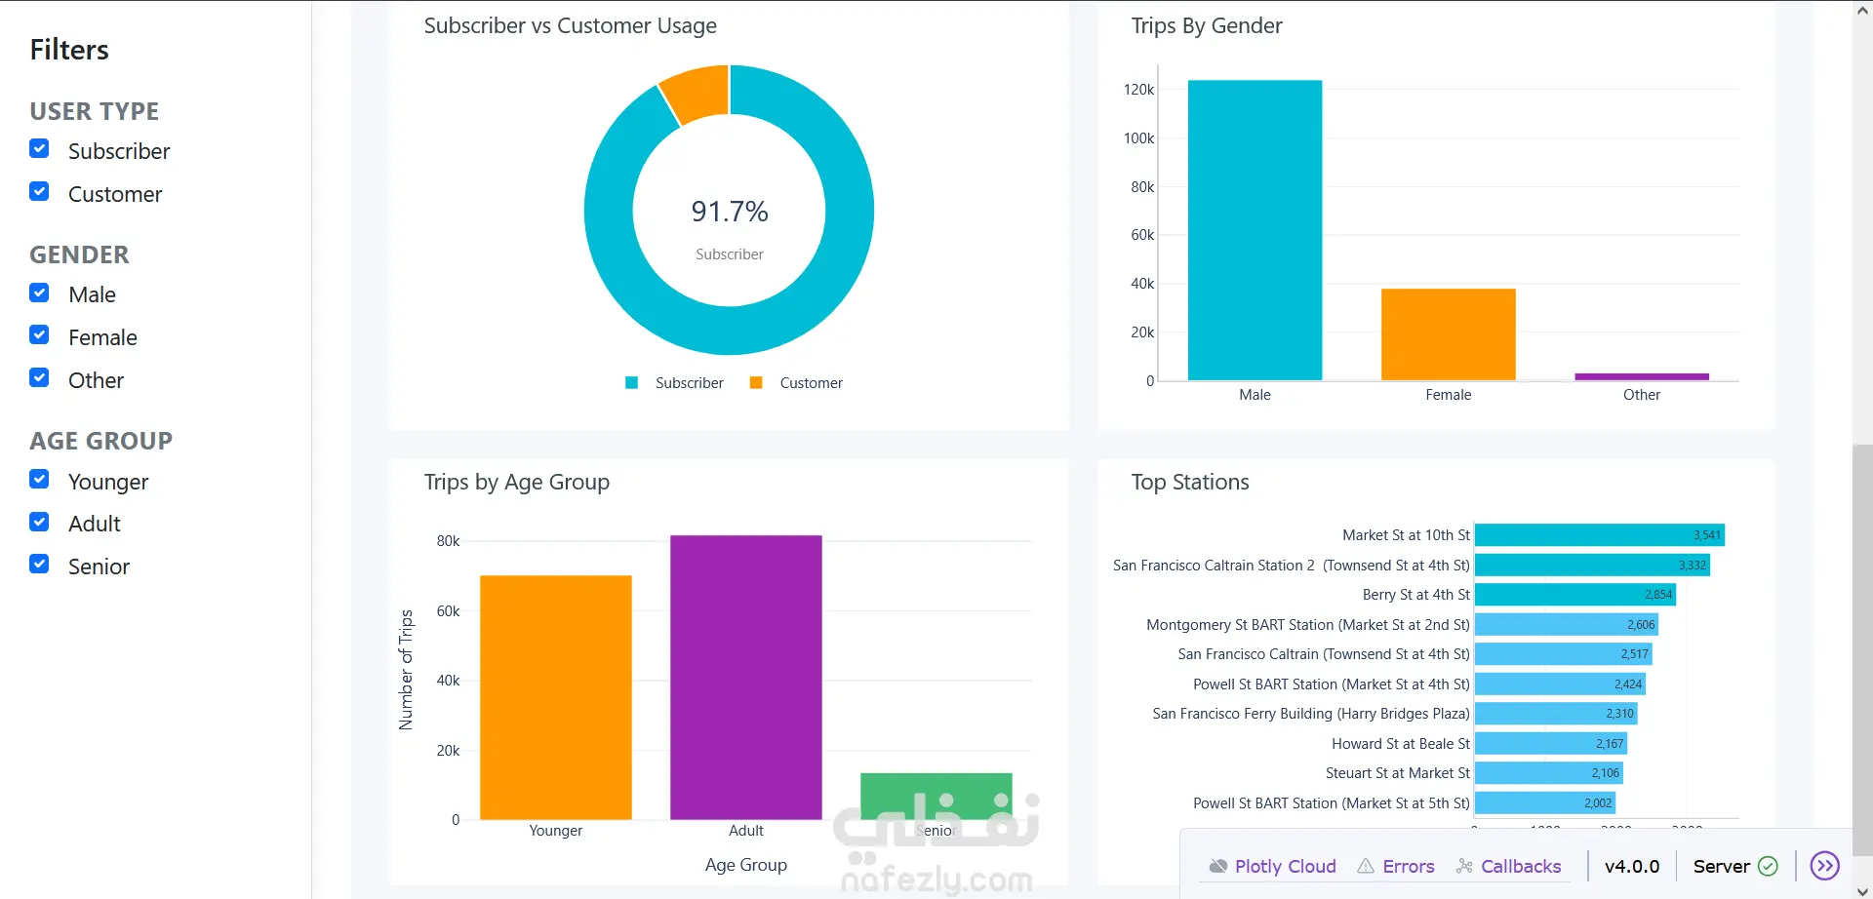Click the 'Filters' sidebar heading
The height and width of the screenshot is (899, 1873).
69,50
